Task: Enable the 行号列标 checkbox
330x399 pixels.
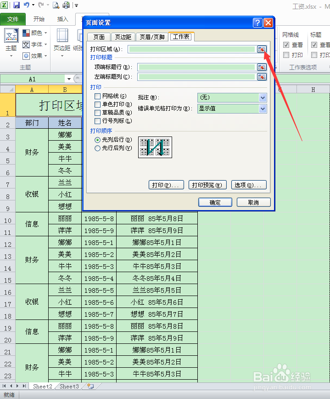Action: (98, 121)
